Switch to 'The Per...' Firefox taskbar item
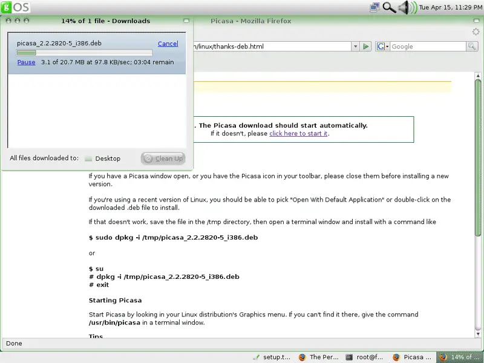Viewport: 484px width, 363px height. [318, 357]
